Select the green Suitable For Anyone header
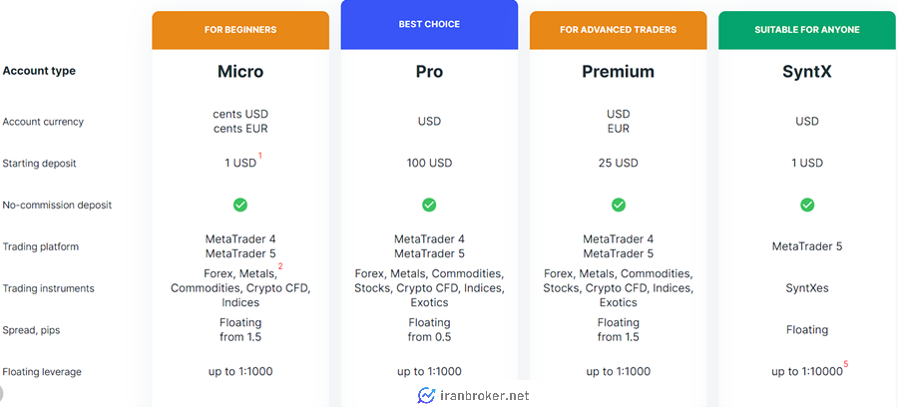 click(807, 30)
